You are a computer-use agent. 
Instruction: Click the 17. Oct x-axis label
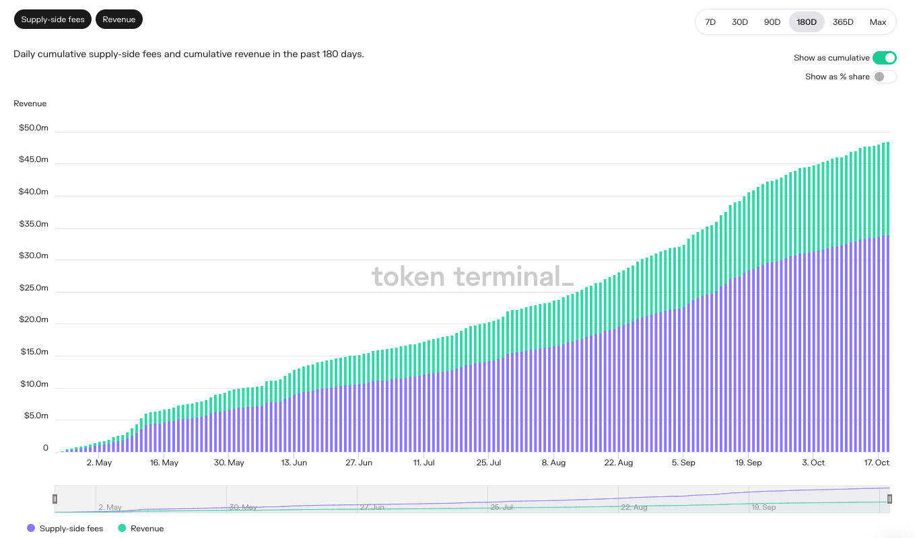(x=877, y=463)
